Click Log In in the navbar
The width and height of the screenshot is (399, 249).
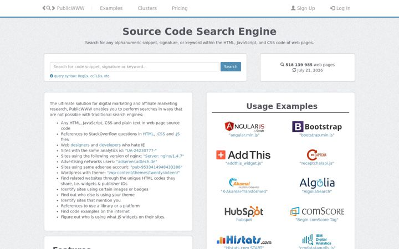tap(340, 8)
